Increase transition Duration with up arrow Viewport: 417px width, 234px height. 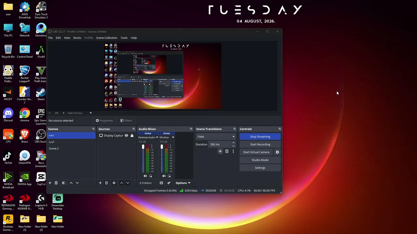click(x=233, y=143)
